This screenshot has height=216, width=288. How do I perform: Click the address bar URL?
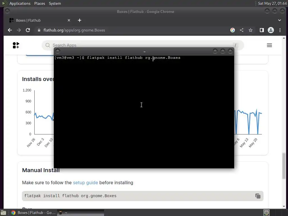(x=74, y=30)
